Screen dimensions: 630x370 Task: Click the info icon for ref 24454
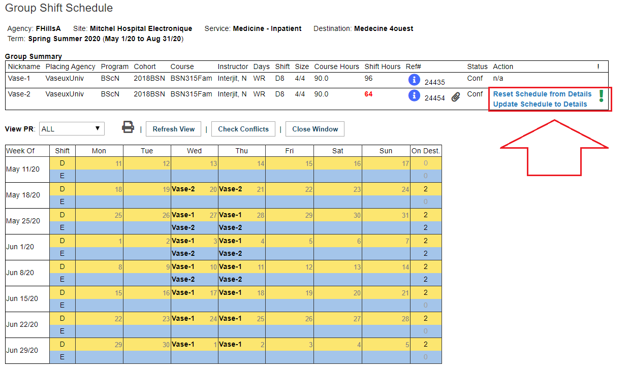[414, 95]
